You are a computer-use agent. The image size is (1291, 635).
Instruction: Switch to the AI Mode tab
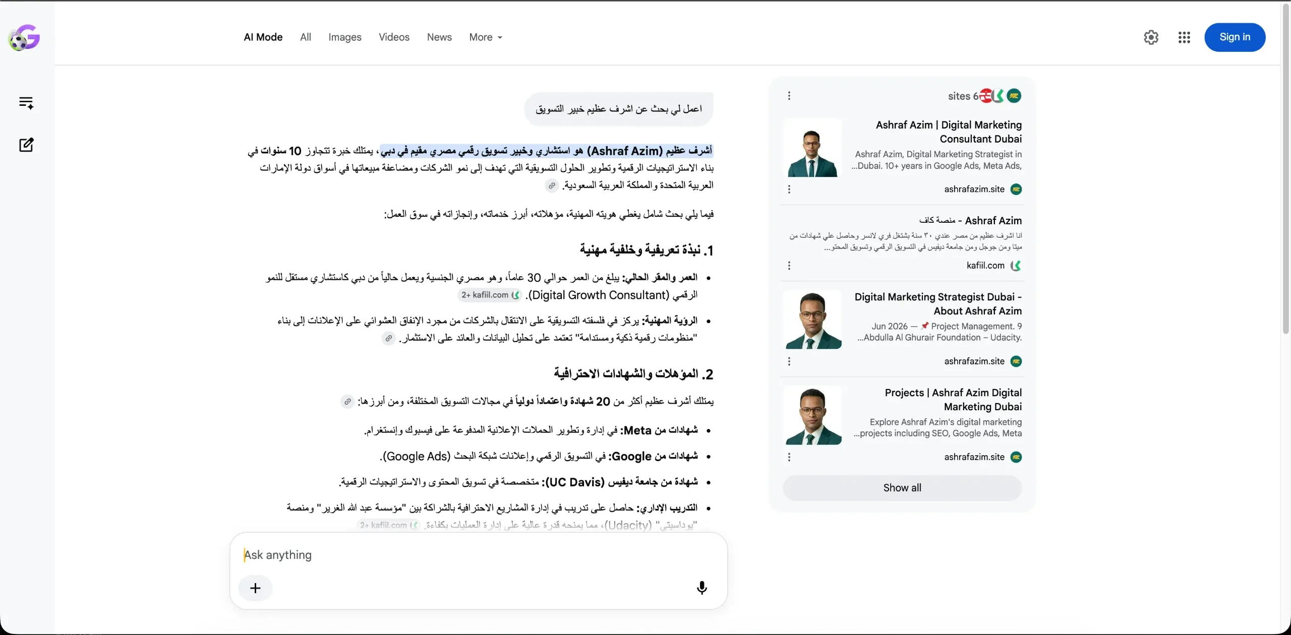coord(263,37)
